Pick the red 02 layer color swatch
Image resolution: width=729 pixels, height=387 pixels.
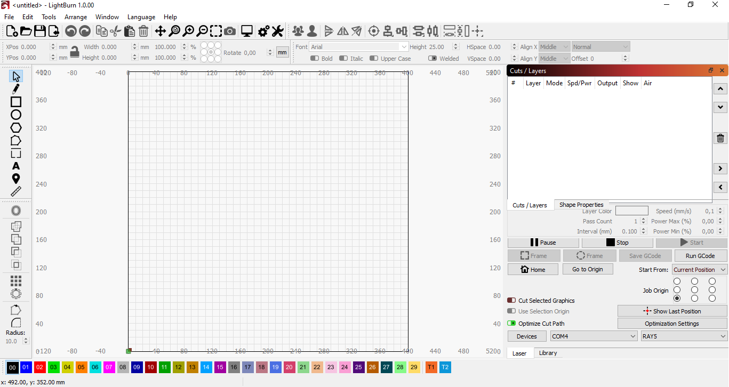click(39, 367)
